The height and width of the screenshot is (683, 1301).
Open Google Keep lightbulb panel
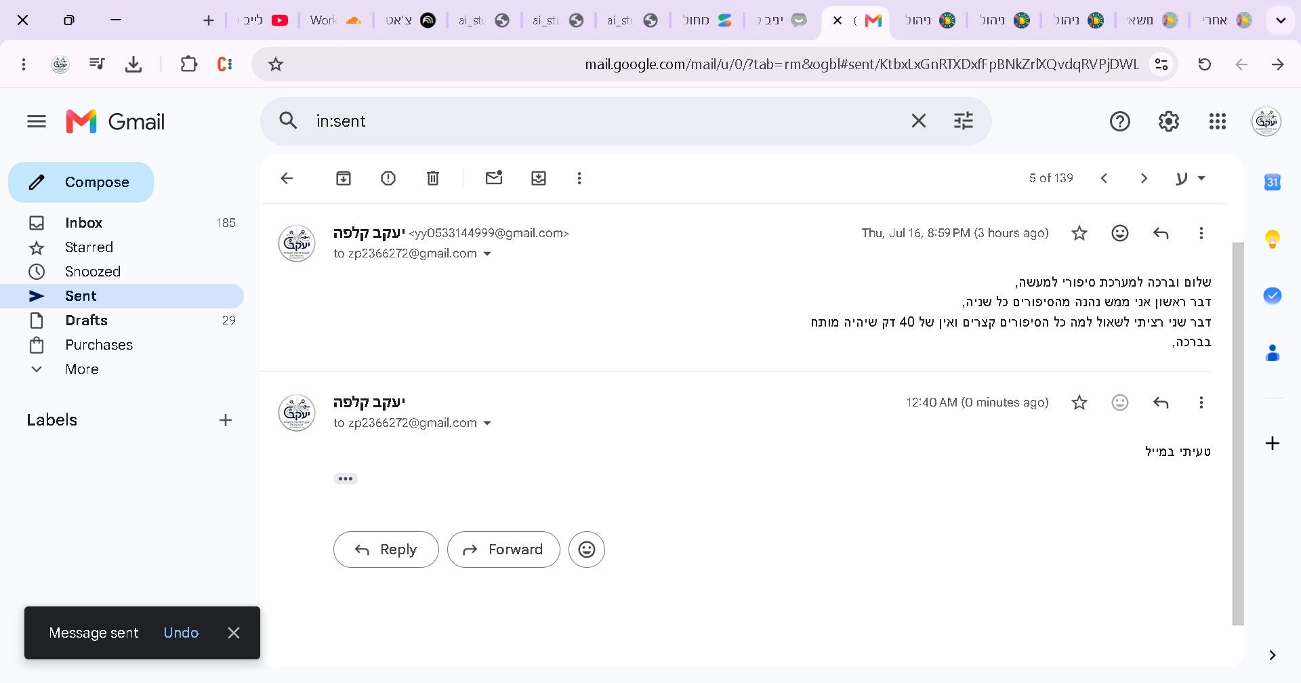pos(1273,239)
